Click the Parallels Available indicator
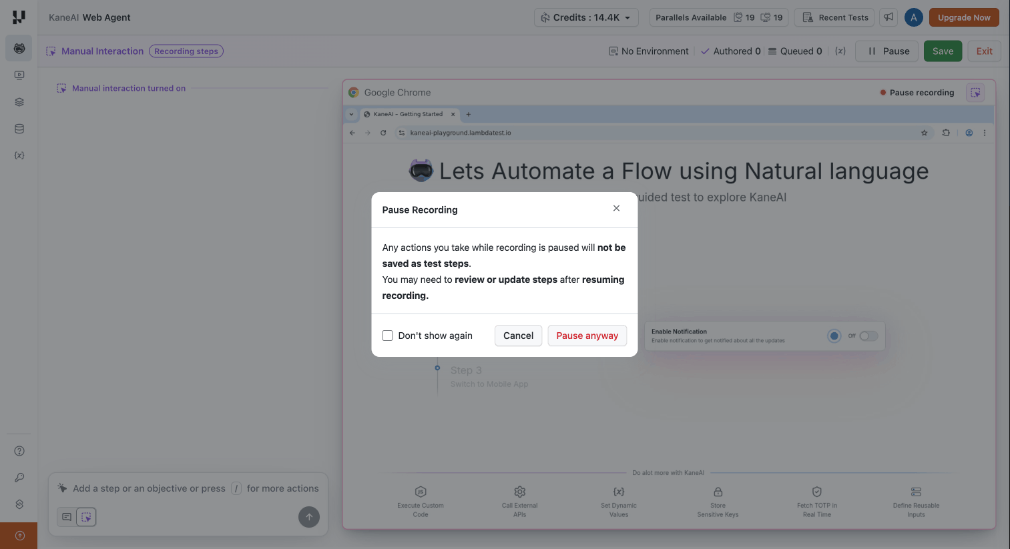The width and height of the screenshot is (1010, 549). point(719,17)
